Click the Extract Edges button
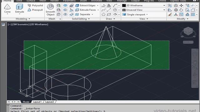 (x=85, y=6)
